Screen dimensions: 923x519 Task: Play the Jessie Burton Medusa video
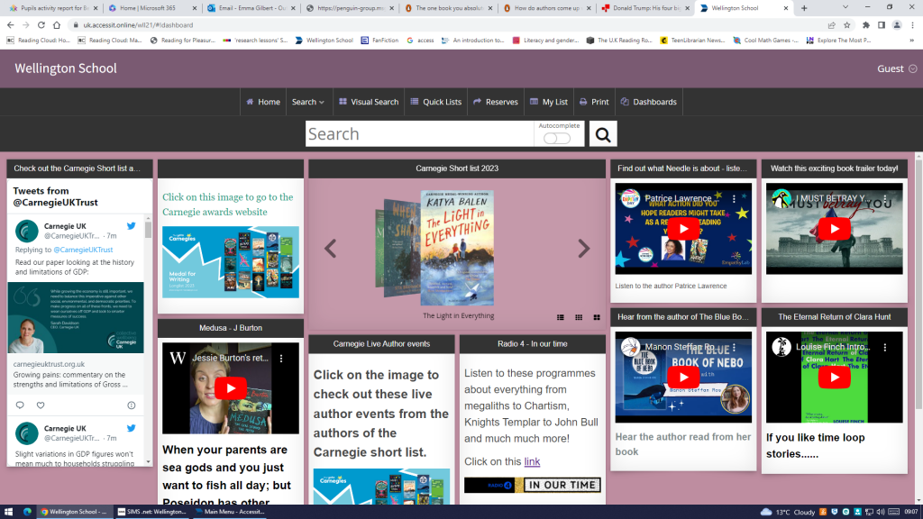230,388
